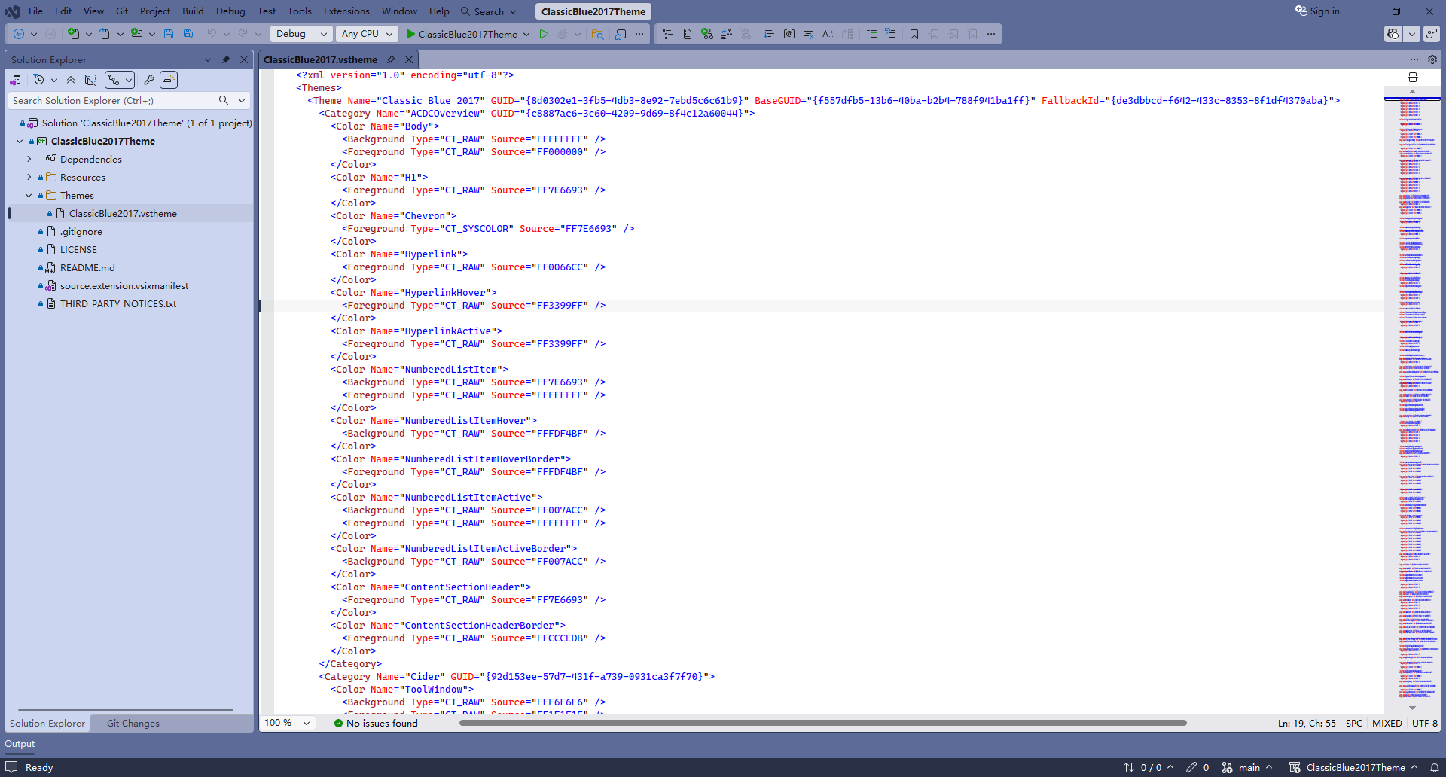Screen dimensions: 1446x777
Task: Toggle Preview Selected Items button in Solution Explorer
Action: tap(169, 80)
